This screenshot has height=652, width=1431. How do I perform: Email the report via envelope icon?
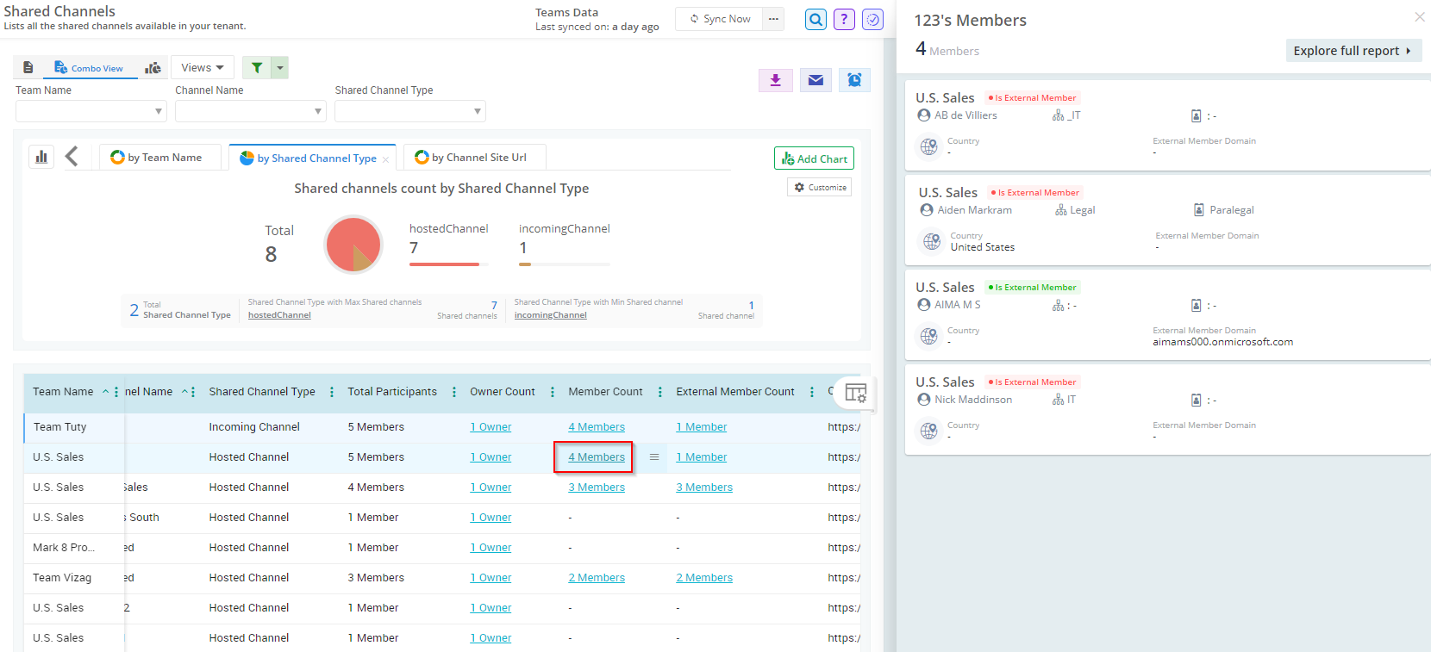tap(815, 80)
